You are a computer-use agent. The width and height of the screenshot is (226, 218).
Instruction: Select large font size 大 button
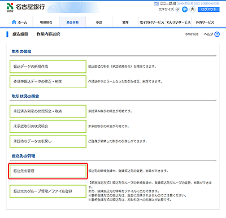tap(193, 9)
